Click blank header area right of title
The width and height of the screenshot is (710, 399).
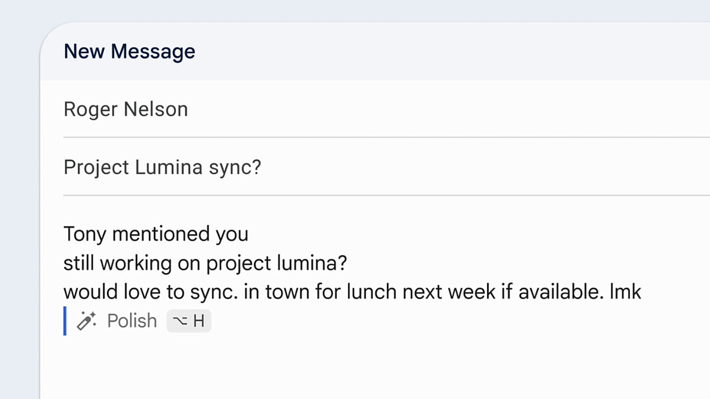(444, 52)
